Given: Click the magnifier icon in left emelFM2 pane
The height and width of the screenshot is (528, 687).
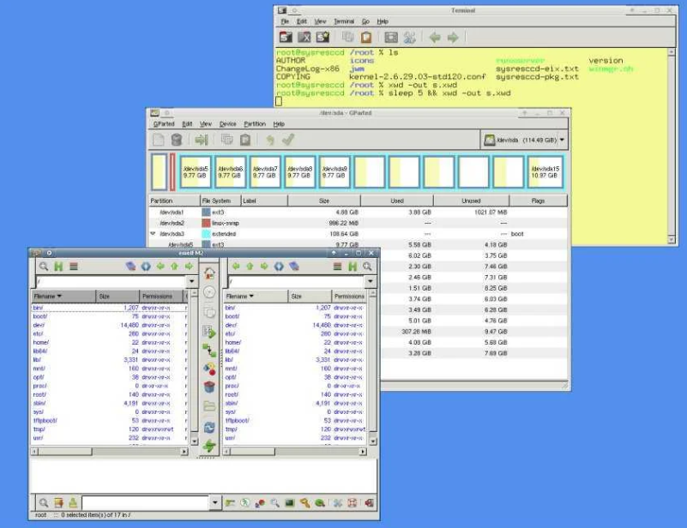Looking at the screenshot, I should pos(43,267).
